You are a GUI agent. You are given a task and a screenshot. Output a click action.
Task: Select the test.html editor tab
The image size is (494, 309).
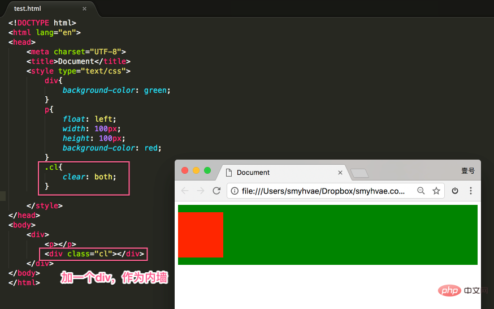click(x=50, y=8)
